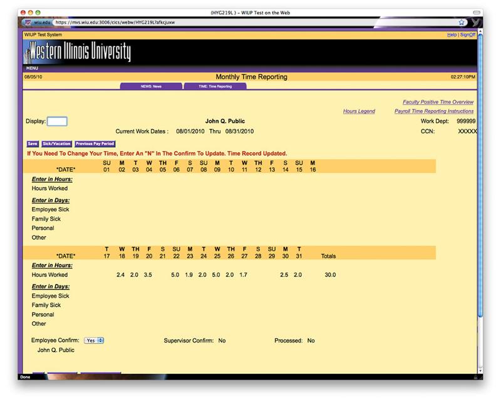Switch to the NEWS: News tab
This screenshot has height=399, width=501.
(x=151, y=86)
